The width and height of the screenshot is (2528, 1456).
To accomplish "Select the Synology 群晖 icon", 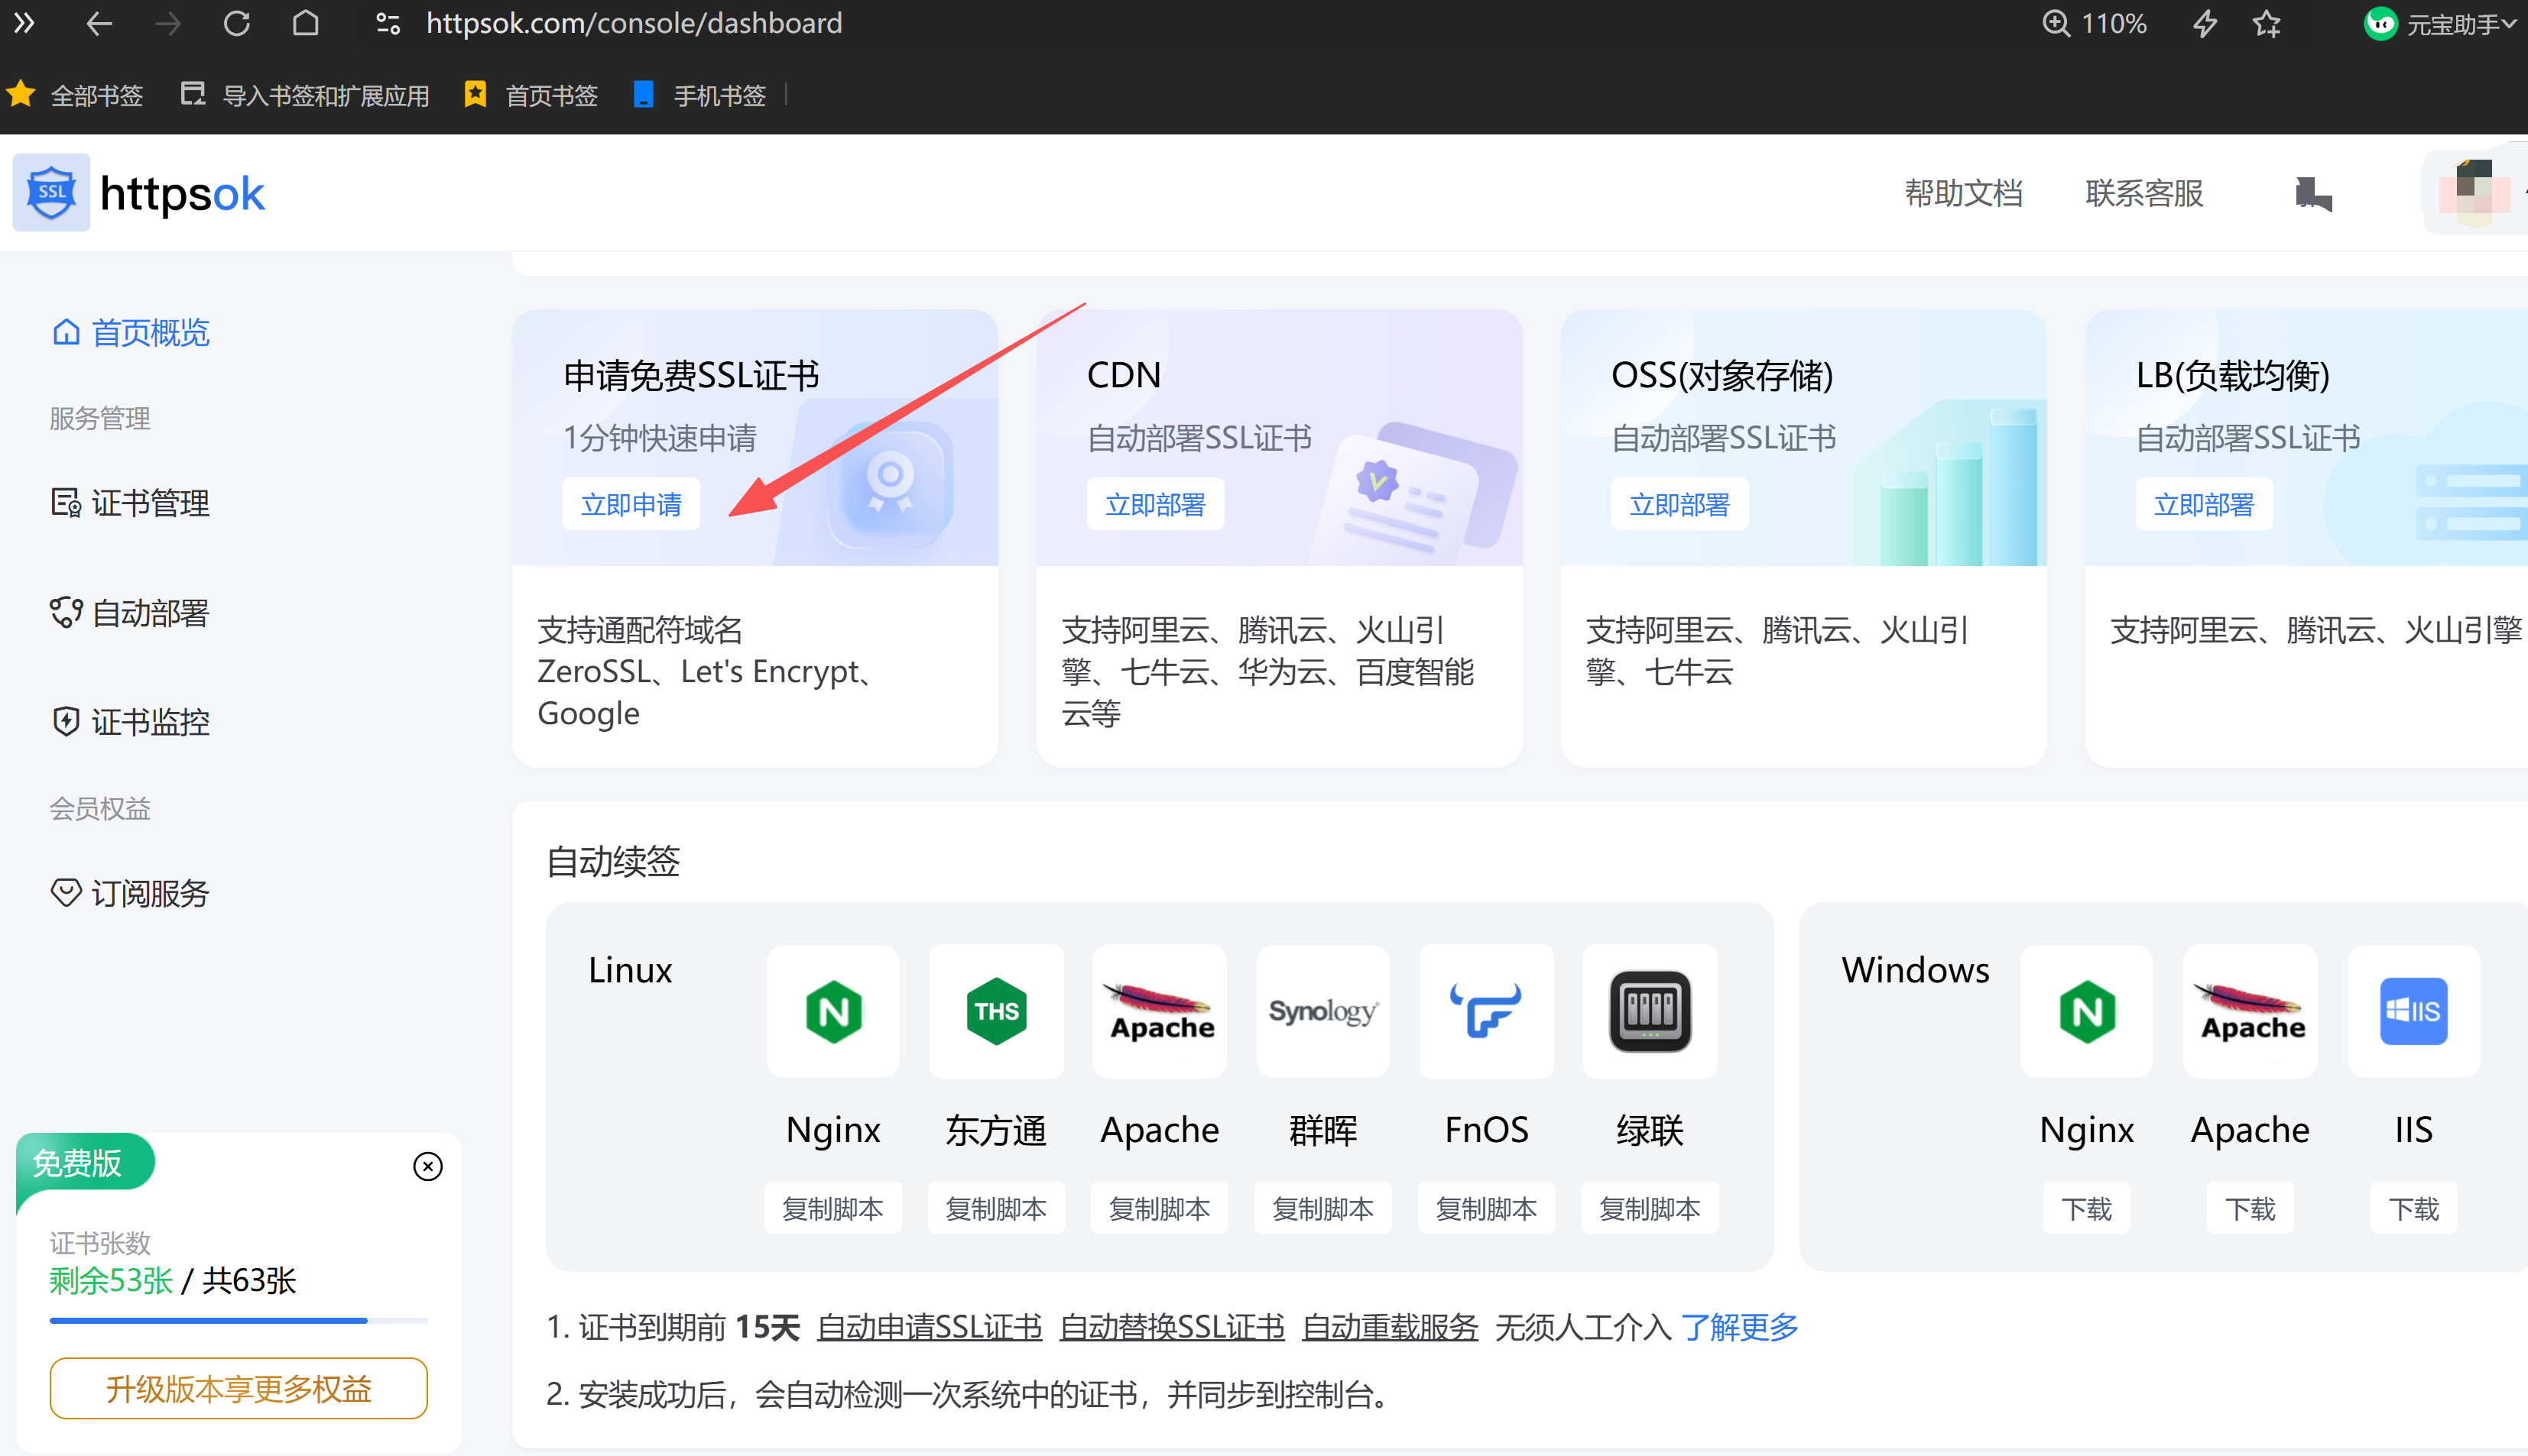I will [x=1322, y=1011].
